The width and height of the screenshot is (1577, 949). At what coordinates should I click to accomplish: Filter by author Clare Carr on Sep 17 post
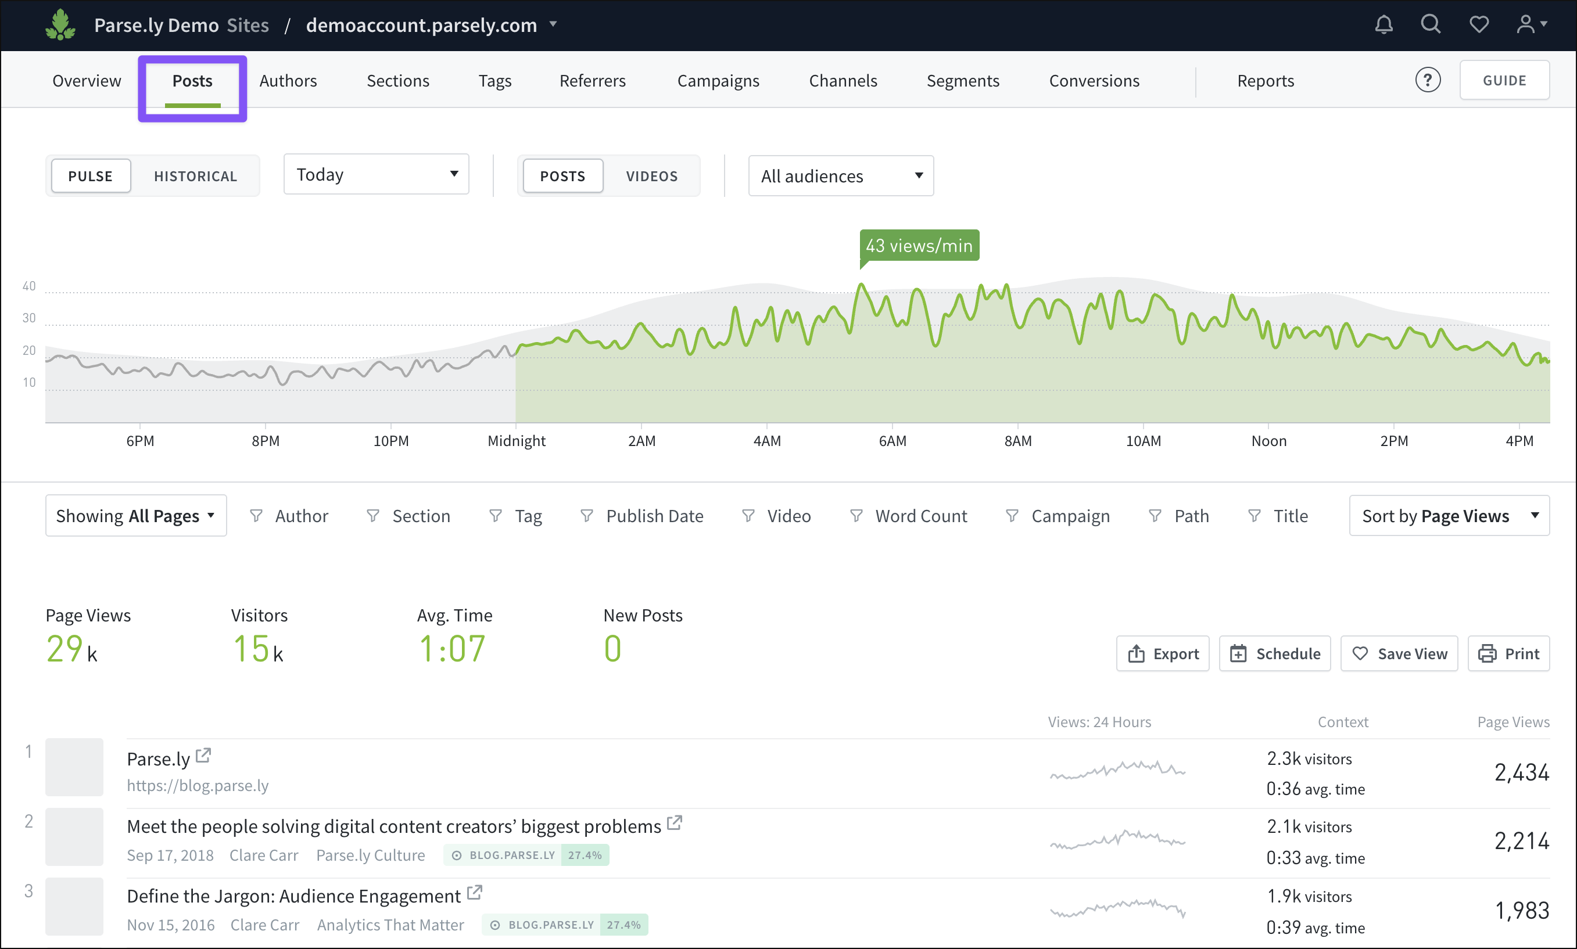click(x=264, y=855)
